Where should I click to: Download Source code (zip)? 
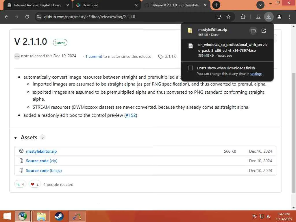42,161
